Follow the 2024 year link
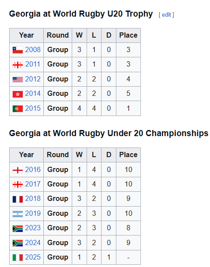This screenshot has height=267, width=210. tap(33, 242)
